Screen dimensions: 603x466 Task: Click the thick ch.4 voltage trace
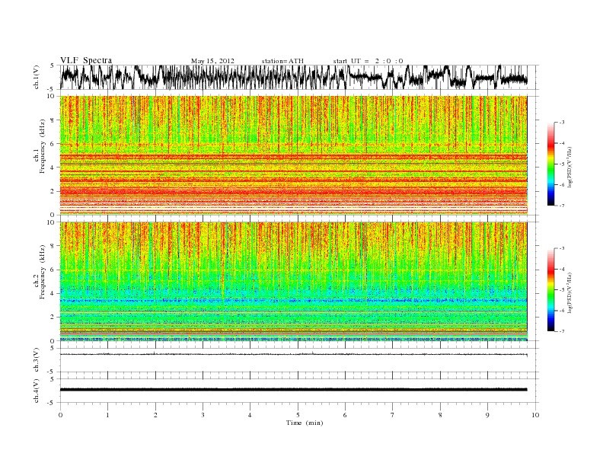[293, 390]
